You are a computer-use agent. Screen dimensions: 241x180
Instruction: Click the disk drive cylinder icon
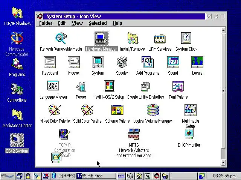(54, 175)
